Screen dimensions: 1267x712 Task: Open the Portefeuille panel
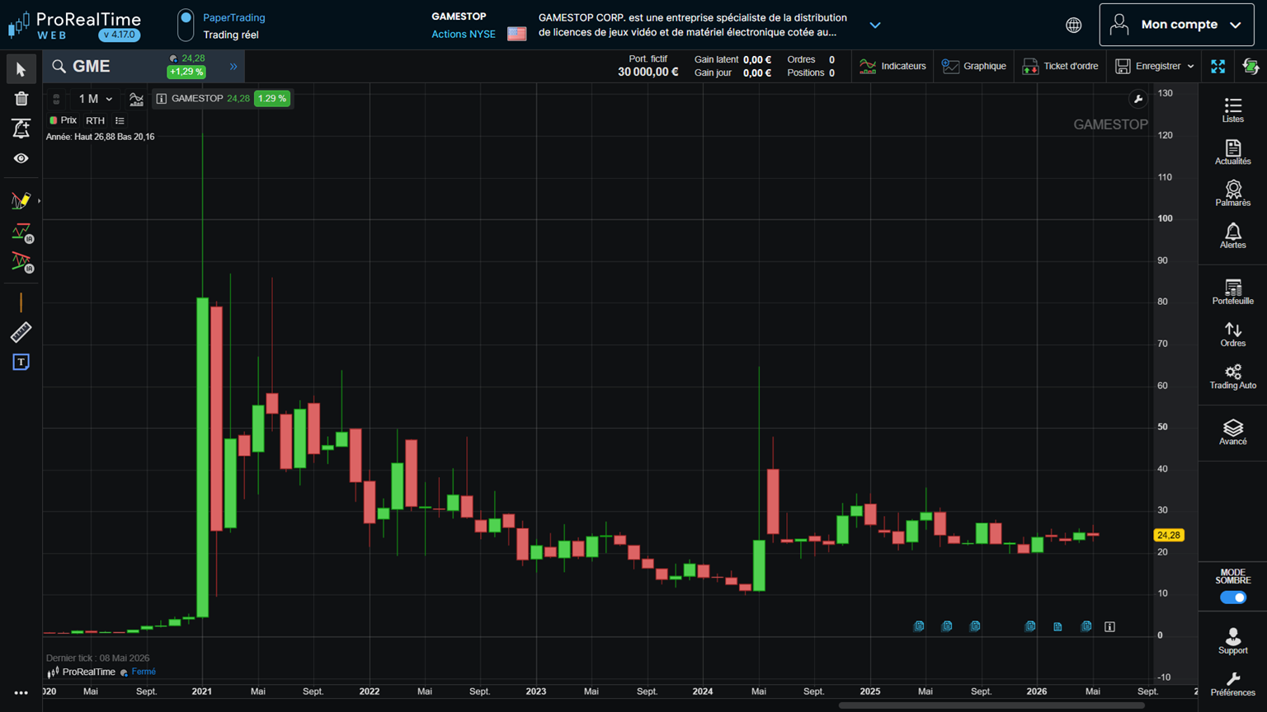click(x=1232, y=292)
